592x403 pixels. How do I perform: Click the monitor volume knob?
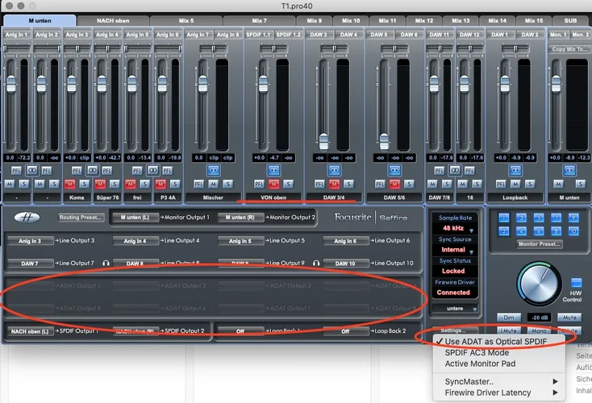[538, 284]
